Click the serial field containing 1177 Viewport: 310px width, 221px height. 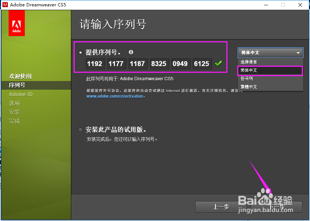pos(117,64)
